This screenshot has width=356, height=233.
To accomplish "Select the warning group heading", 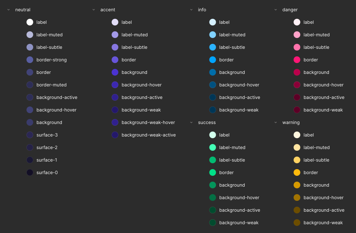I will (x=291, y=122).
